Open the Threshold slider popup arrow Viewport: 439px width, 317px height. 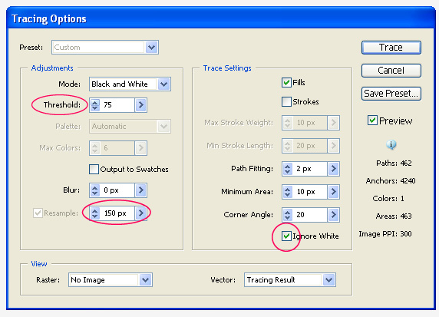140,105
